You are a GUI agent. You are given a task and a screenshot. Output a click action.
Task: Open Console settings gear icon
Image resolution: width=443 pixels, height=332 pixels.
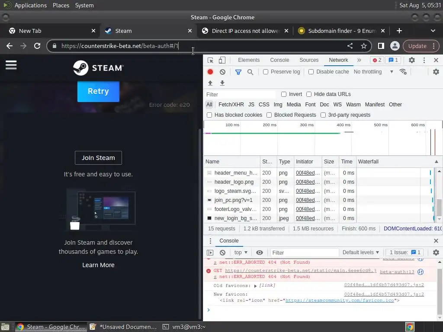pos(436,252)
